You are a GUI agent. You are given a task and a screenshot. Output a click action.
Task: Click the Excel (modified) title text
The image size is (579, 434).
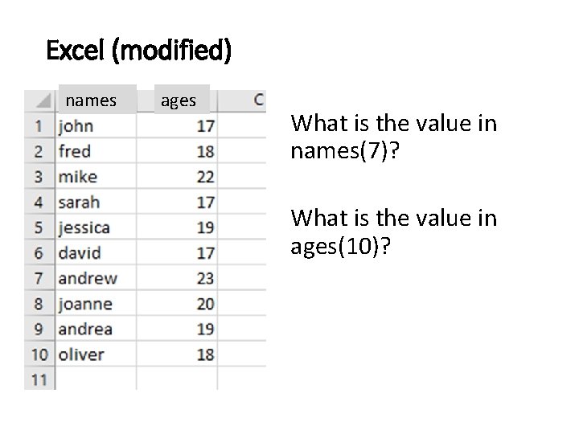[x=139, y=51]
